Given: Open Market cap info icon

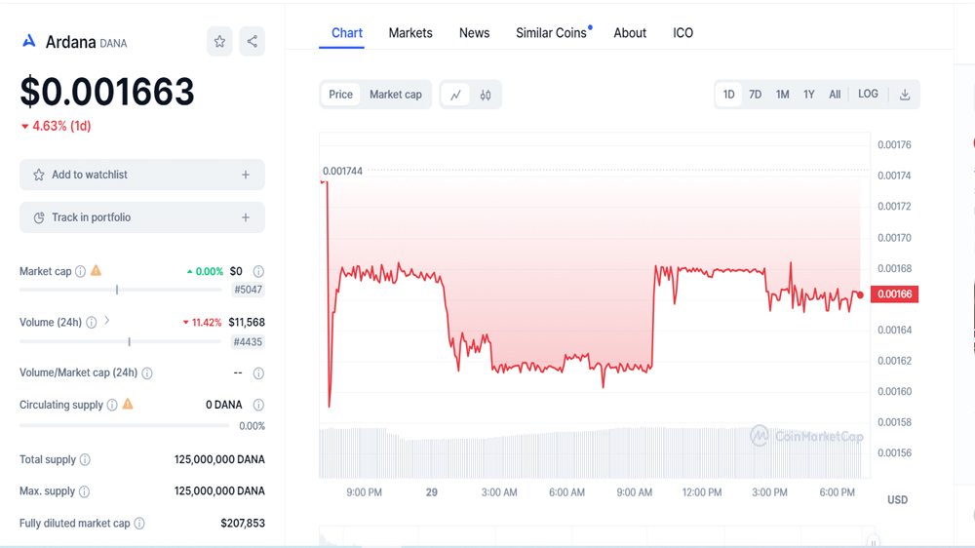Looking at the screenshot, I should [80, 271].
